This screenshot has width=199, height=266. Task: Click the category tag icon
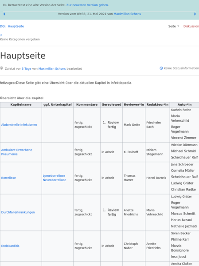(x=1, y=35)
